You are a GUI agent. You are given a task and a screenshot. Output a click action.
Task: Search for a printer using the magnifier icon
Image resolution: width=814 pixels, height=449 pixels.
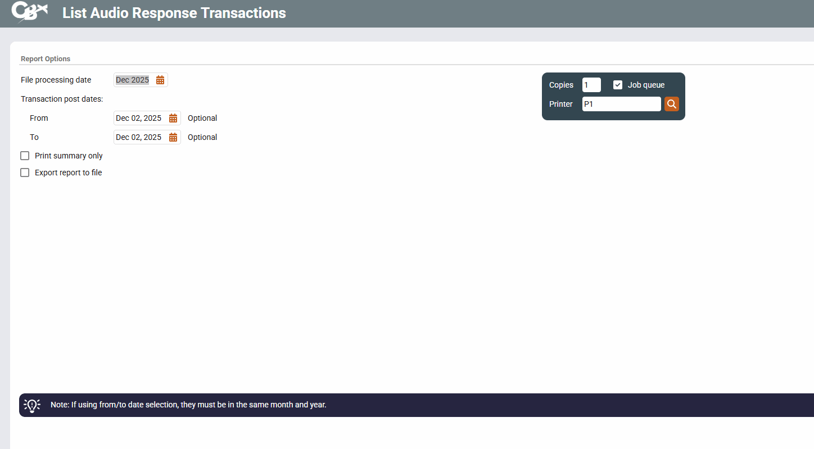[x=671, y=104]
